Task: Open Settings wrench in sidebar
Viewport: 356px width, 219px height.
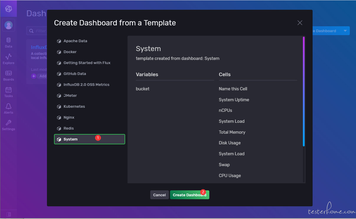Action: 9,125
